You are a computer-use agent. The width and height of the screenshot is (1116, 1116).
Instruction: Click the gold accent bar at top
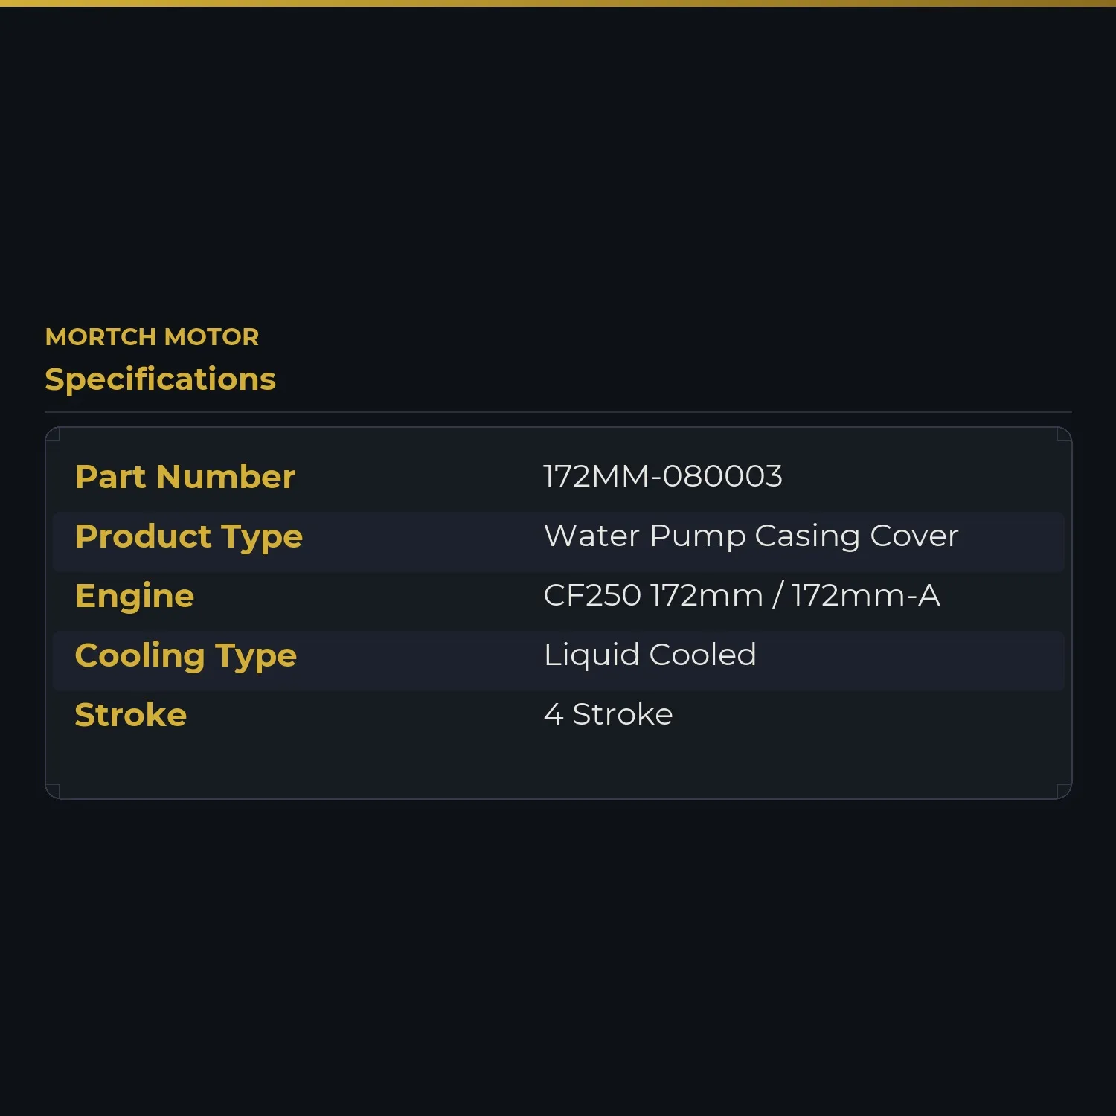(x=558, y=3)
